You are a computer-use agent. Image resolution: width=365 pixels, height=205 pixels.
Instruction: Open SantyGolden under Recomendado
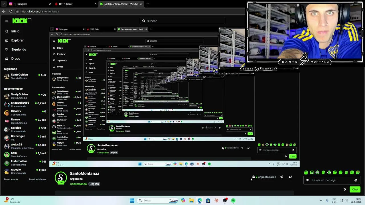click(x=25, y=96)
